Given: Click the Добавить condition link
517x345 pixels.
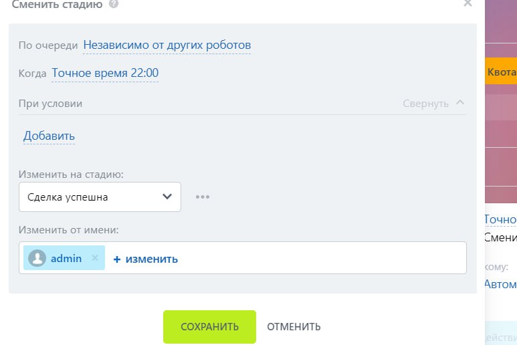Looking at the screenshot, I should (x=49, y=136).
